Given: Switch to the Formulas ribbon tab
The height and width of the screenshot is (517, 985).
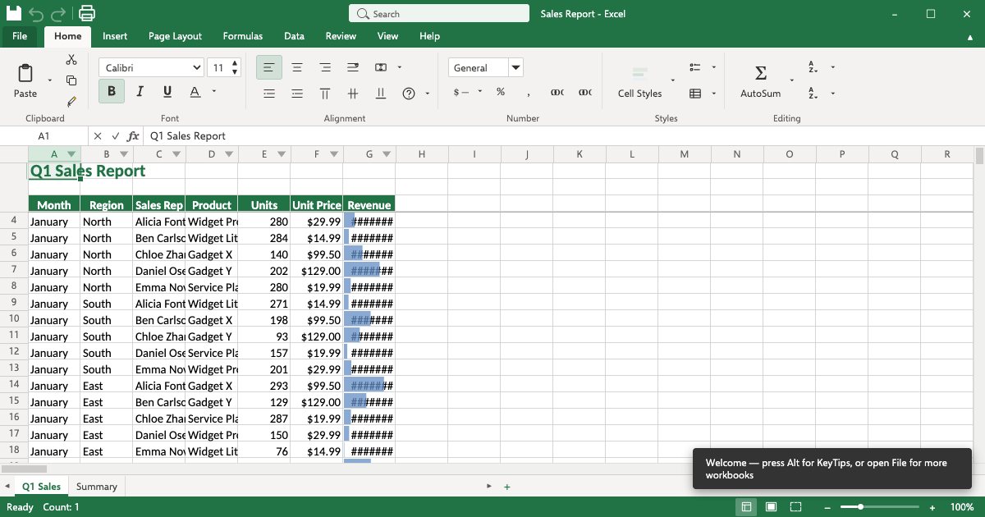Looking at the screenshot, I should (x=243, y=36).
